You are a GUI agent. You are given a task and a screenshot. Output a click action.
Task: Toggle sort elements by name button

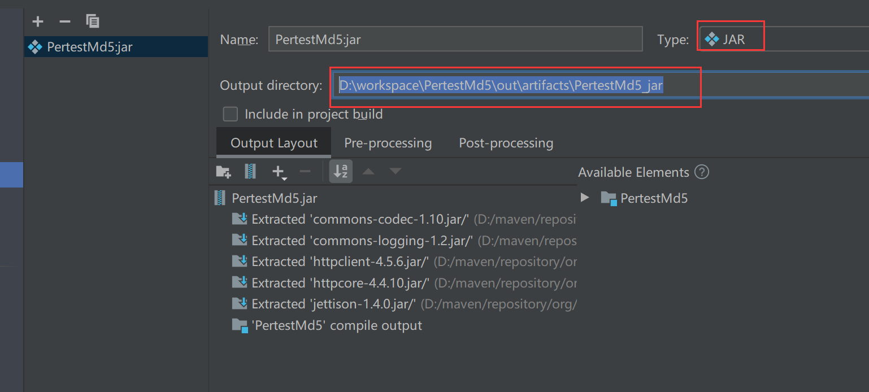click(341, 171)
